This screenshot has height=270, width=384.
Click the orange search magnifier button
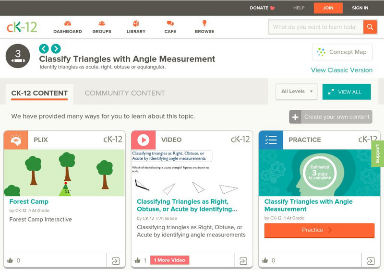coord(370,27)
